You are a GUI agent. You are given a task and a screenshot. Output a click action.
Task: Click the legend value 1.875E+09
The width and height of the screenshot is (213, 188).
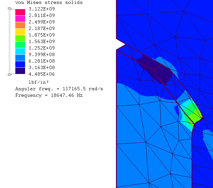(x=42, y=35)
